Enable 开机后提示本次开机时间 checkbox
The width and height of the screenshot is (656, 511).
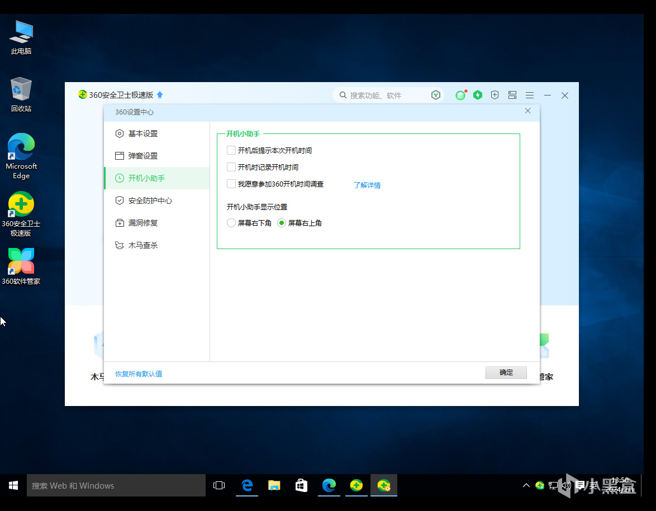231,150
